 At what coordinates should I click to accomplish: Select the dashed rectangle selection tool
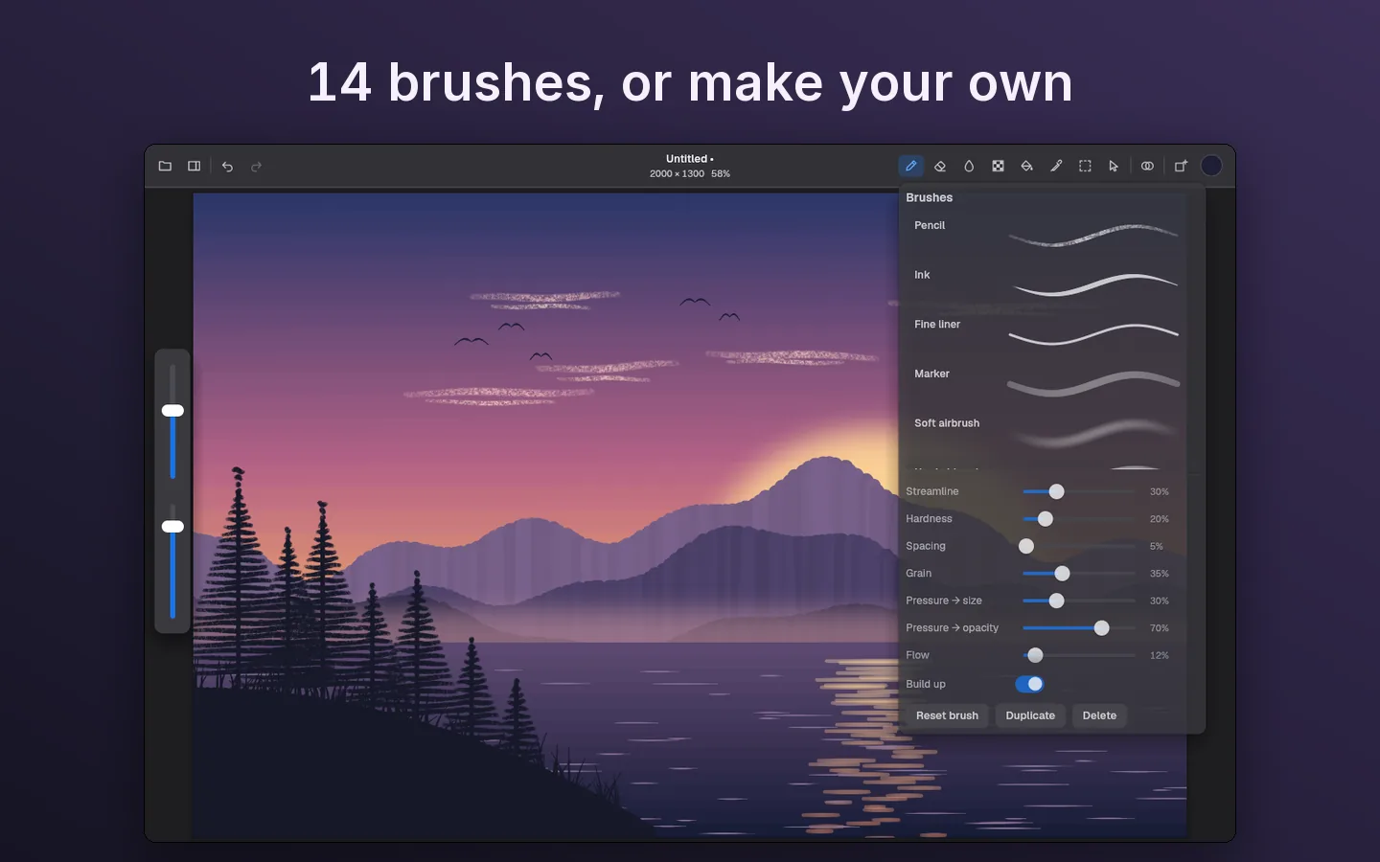coord(1085,166)
